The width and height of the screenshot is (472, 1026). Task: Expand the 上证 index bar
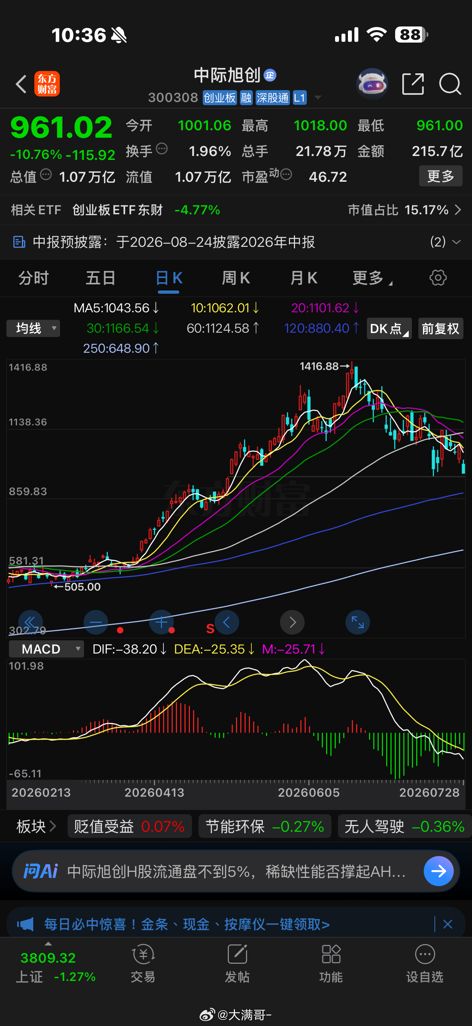(x=48, y=944)
